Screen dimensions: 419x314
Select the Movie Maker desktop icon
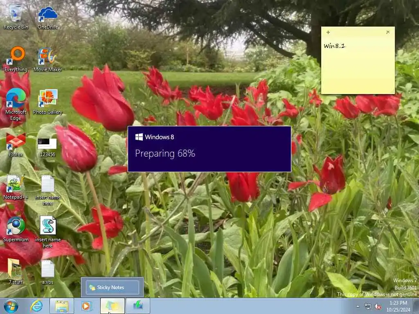(x=47, y=60)
